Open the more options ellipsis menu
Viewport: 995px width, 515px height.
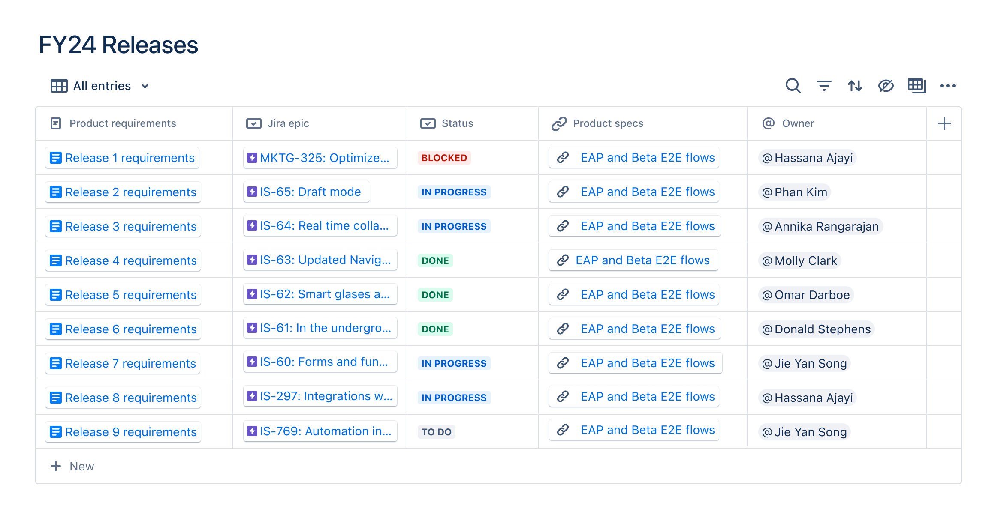[x=948, y=86]
